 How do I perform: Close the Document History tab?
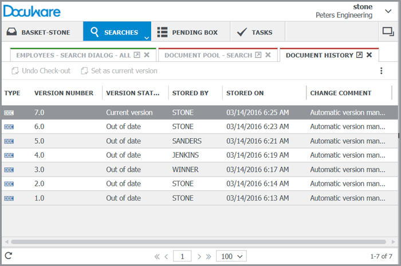(369, 55)
